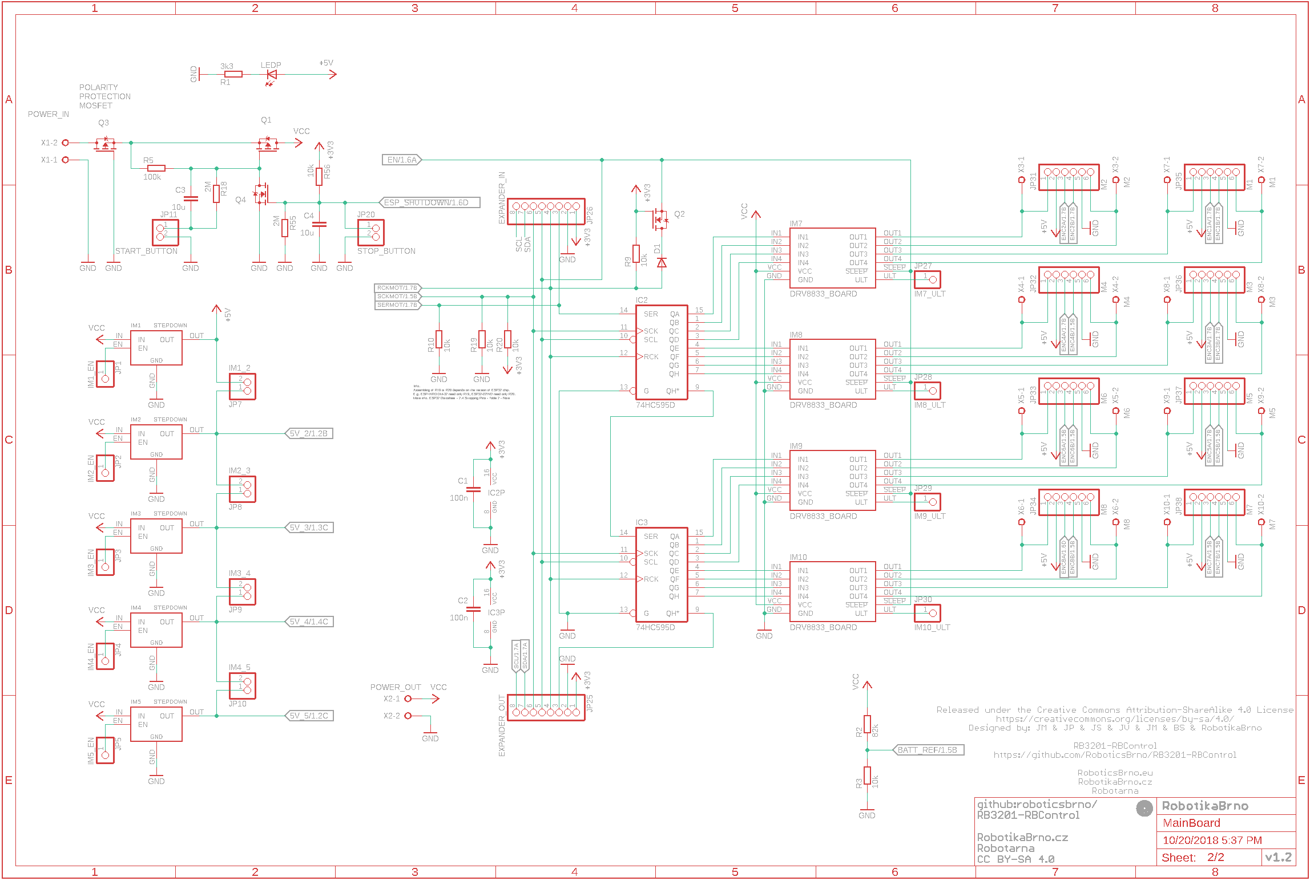1310x881 pixels.
Task: Click the JP20 STOP_BUTTON connector
Action: pyautogui.click(x=370, y=233)
